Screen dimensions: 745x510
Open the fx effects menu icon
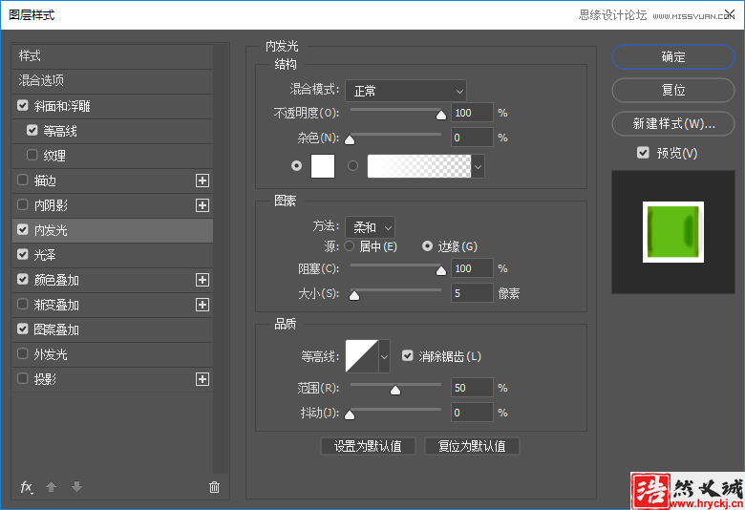pos(27,487)
